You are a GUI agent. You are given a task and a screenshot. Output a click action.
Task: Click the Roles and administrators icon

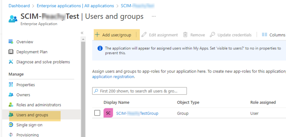coord(11,105)
